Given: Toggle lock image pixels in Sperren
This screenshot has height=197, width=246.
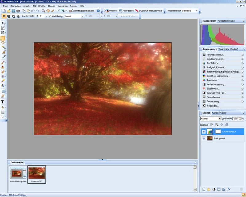Looking at the screenshot, I should [x=217, y=125].
